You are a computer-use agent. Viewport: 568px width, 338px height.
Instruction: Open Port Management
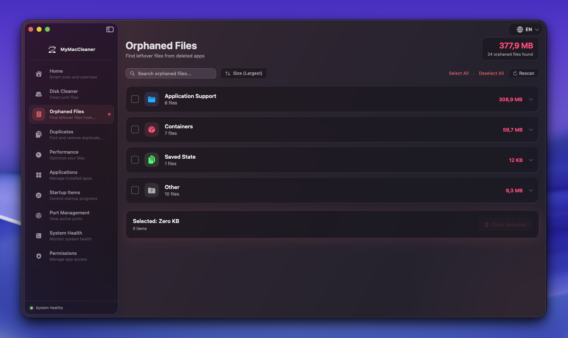coord(71,215)
